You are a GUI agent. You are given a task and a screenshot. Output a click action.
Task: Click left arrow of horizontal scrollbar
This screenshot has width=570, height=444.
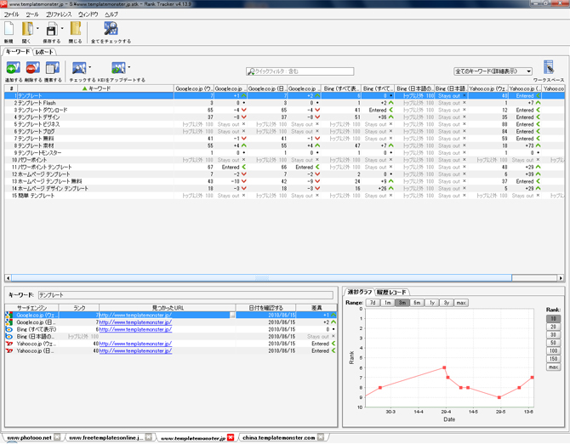click(x=8, y=278)
